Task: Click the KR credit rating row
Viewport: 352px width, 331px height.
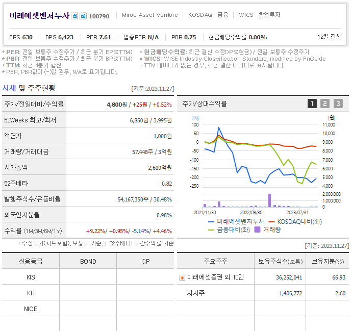Action: (88, 293)
